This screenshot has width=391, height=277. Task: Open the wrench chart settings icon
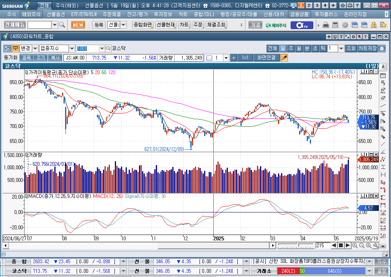point(376,246)
